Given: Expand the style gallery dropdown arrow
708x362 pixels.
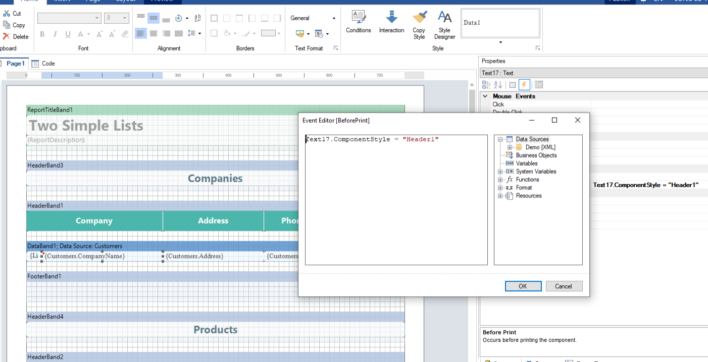Looking at the screenshot, I should click(500, 42).
